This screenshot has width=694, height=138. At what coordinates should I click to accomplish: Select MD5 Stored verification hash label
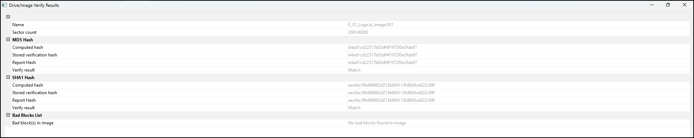(x=35, y=55)
